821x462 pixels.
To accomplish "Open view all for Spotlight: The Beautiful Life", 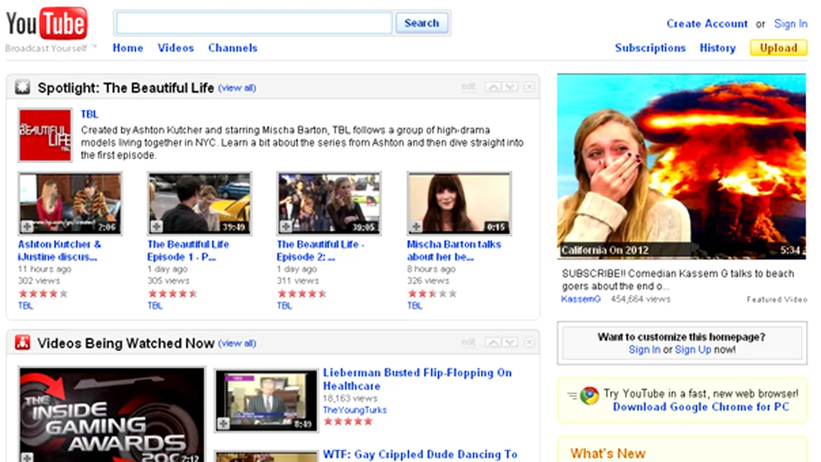I will [237, 88].
